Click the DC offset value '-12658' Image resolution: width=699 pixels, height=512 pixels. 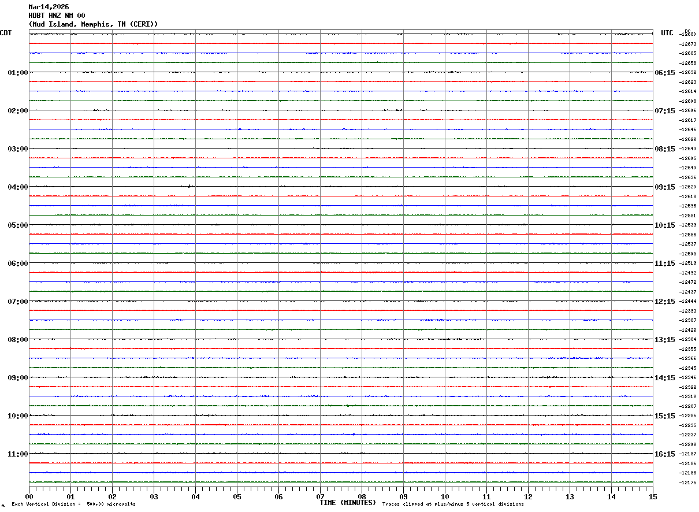[x=687, y=63]
